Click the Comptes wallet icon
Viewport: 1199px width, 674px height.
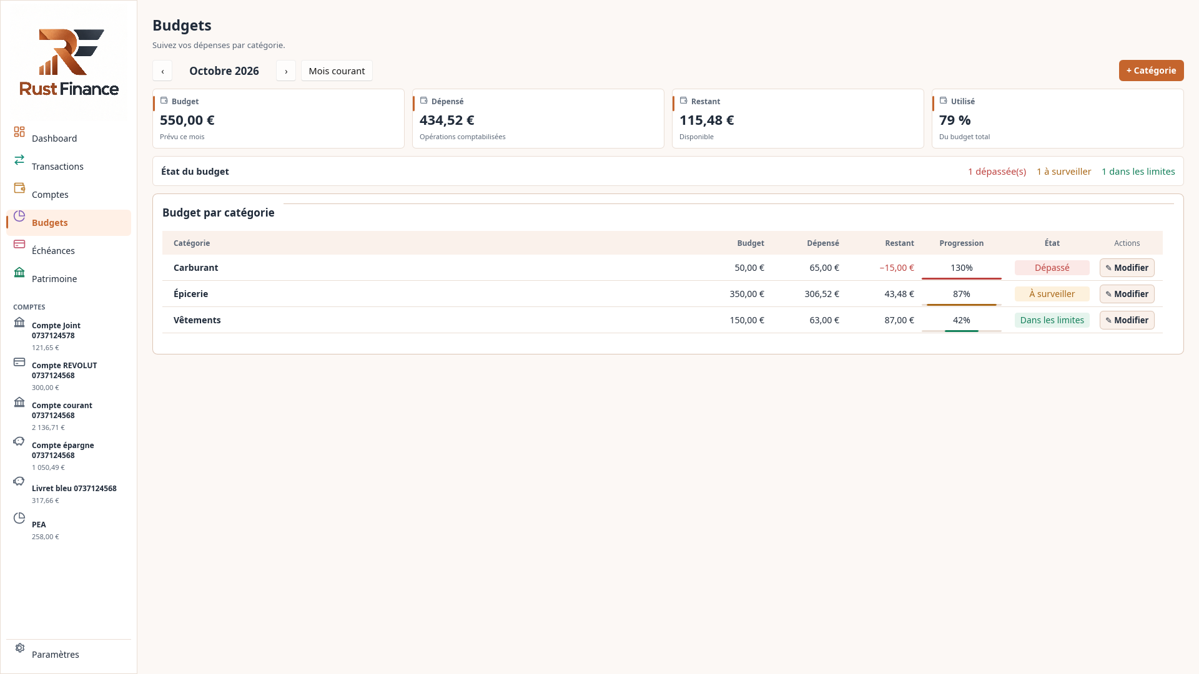(x=19, y=188)
